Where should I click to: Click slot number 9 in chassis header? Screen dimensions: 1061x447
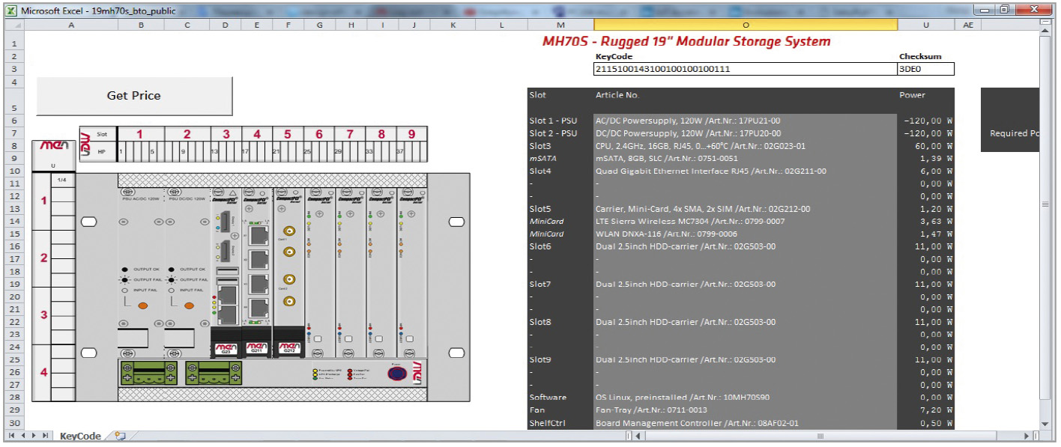411,134
